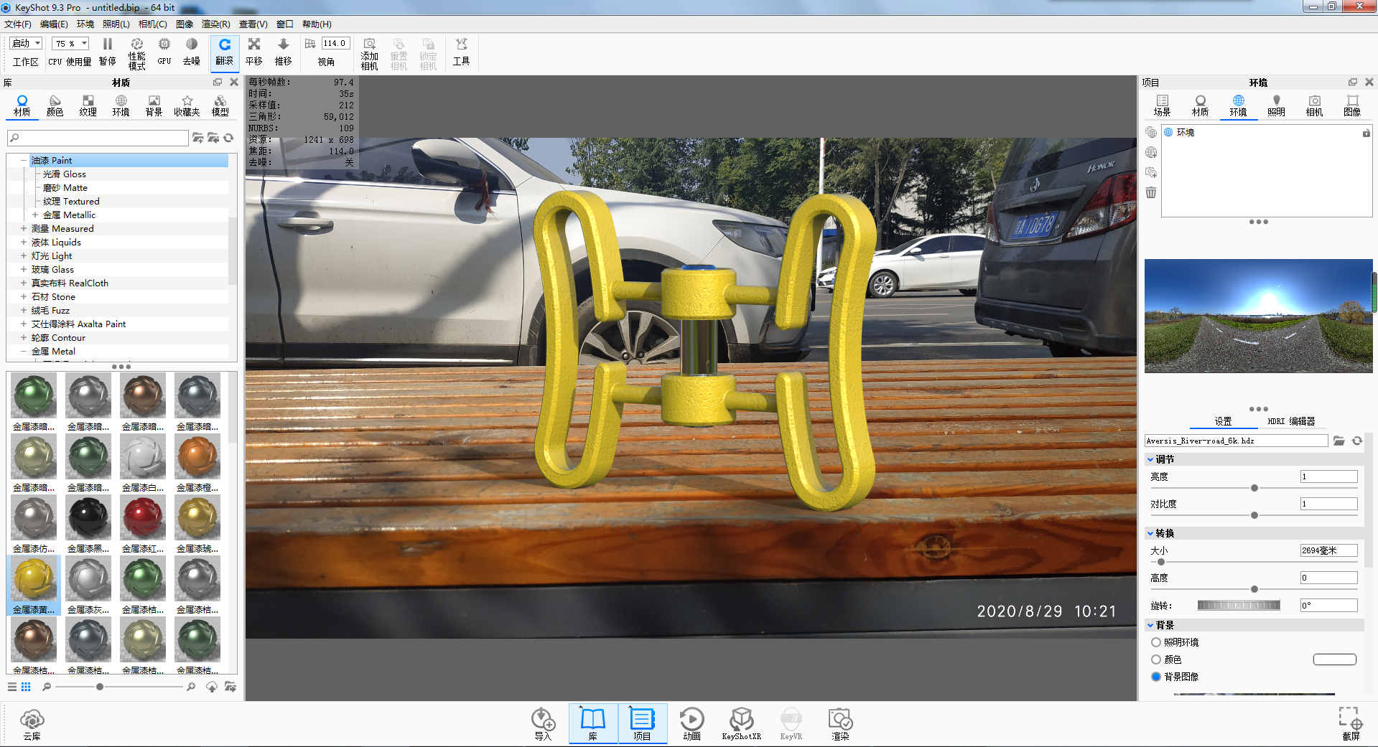Switch to the 纹理 library tab
This screenshot has height=747, width=1378.
pyautogui.click(x=88, y=105)
